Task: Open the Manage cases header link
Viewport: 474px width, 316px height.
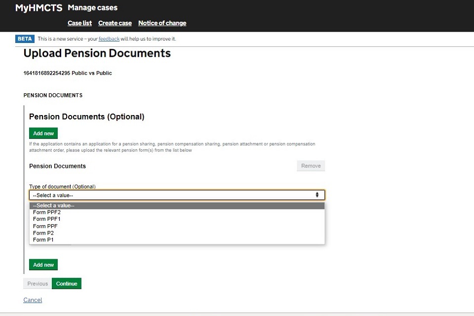Action: [x=92, y=8]
